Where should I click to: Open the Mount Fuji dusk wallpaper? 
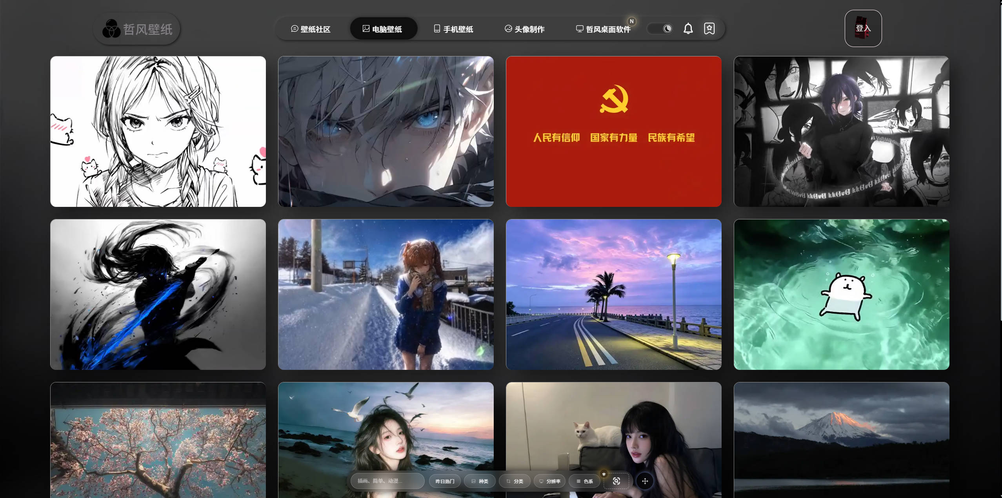(x=842, y=440)
